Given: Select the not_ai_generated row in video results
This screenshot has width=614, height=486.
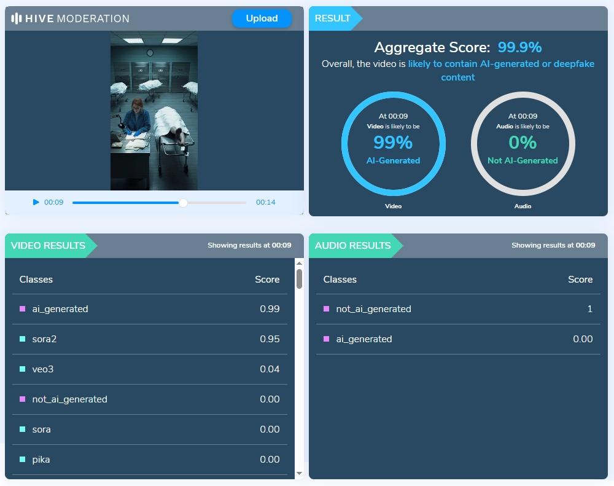Looking at the screenshot, I should 149,399.
